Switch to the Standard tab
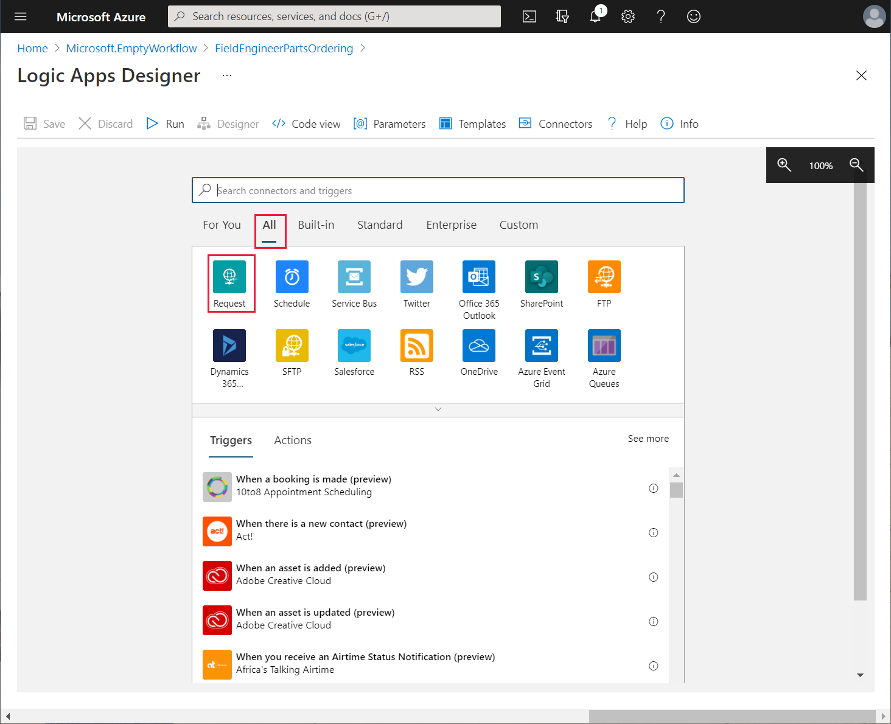The height and width of the screenshot is (724, 891). 380,225
